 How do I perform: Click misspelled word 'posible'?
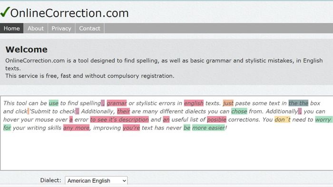click(216, 120)
